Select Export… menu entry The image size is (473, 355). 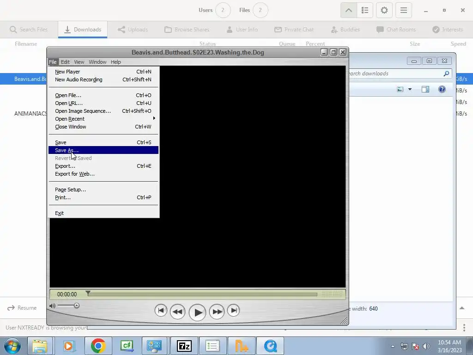click(103, 166)
